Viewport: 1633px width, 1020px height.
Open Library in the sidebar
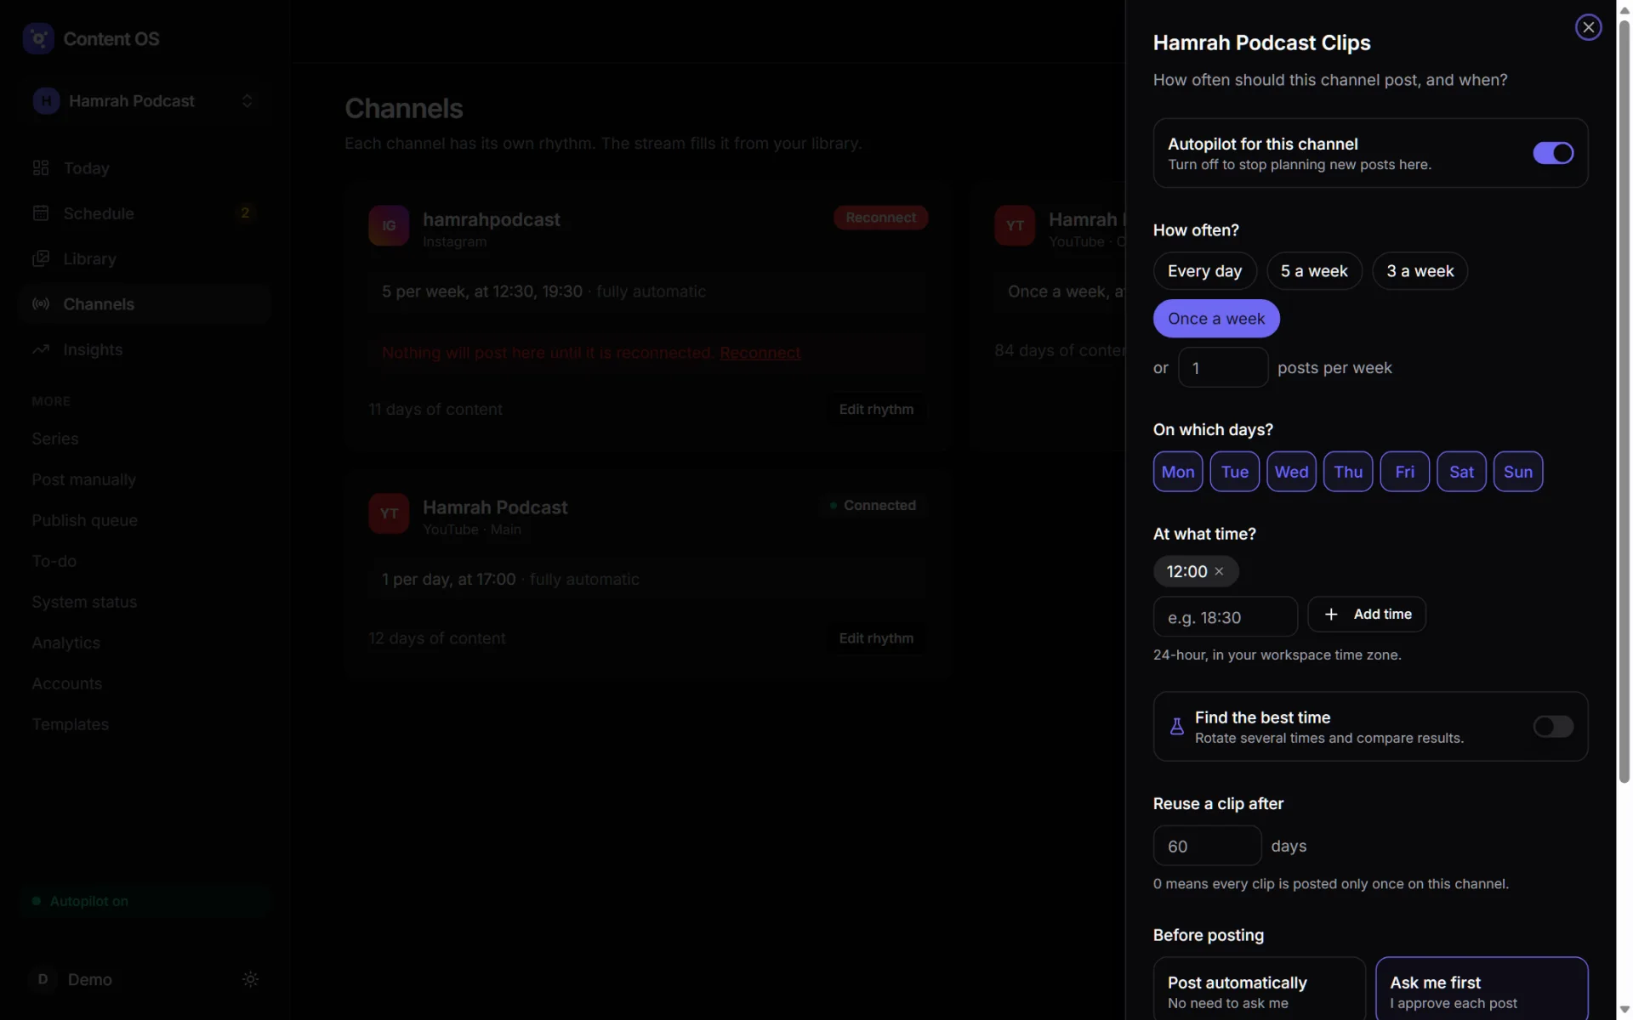[x=145, y=258]
